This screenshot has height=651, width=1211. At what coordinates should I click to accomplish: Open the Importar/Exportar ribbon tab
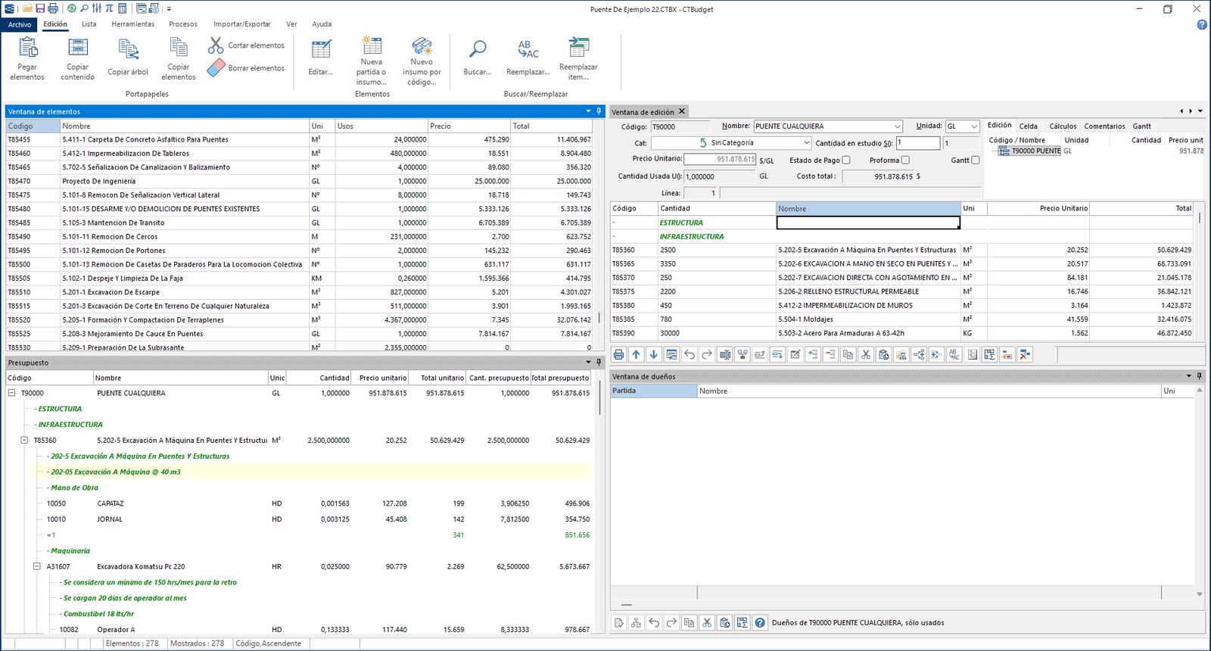point(241,24)
